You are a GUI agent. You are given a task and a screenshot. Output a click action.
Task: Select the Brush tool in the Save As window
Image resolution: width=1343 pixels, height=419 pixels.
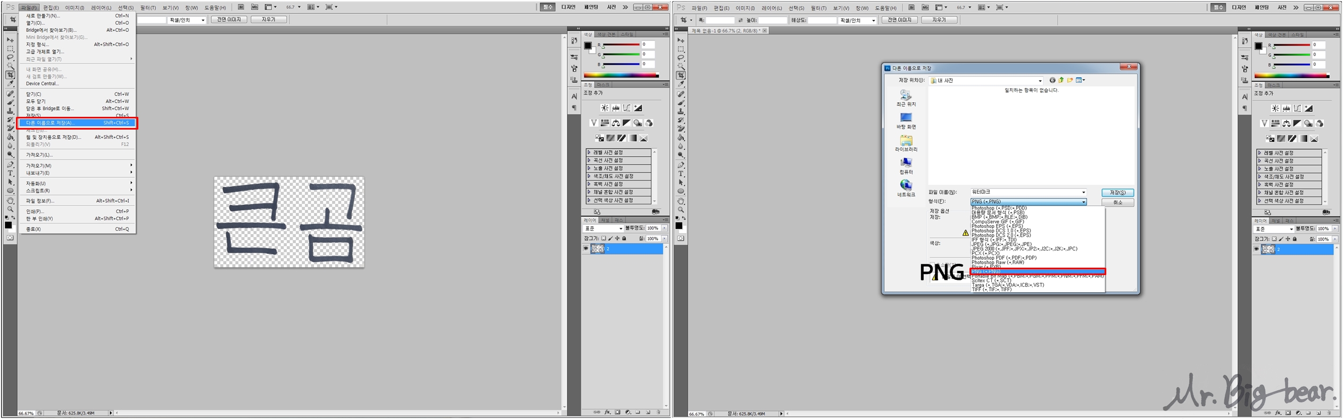coord(681,102)
